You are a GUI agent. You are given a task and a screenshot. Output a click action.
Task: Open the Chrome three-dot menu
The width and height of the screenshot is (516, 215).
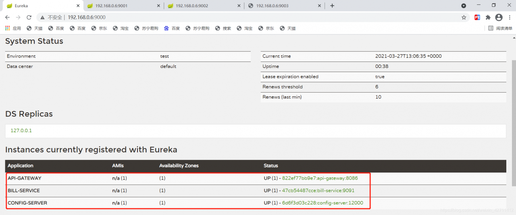click(509, 17)
